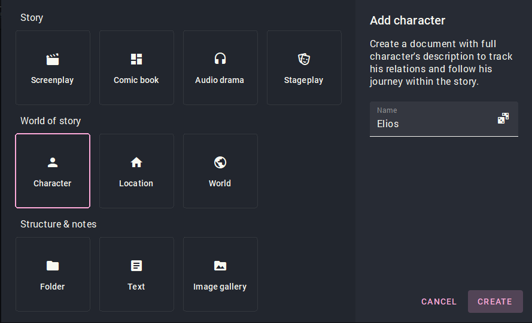Click the Character label text

pyautogui.click(x=52, y=183)
